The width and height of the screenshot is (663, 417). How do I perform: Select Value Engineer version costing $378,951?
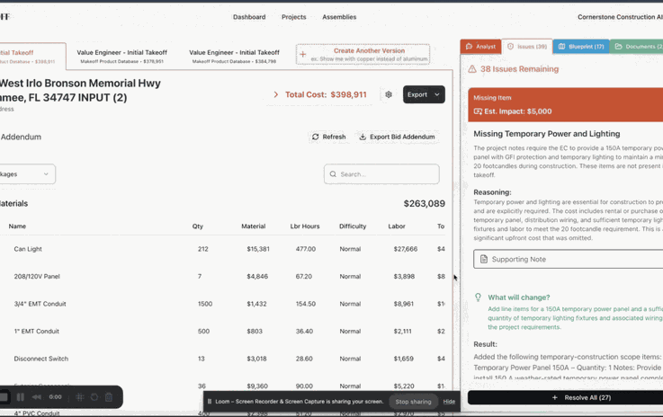121,57
